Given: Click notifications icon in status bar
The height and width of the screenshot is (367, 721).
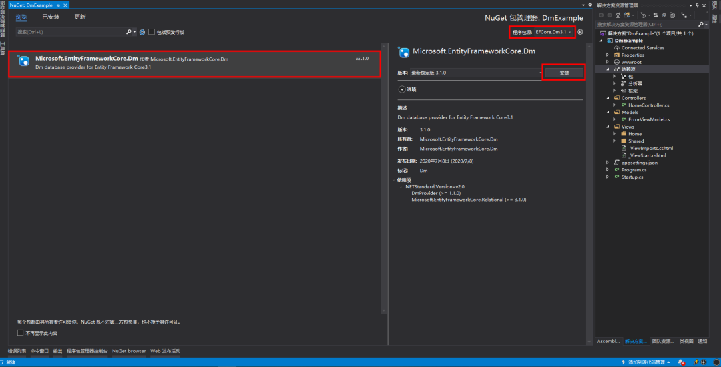Looking at the screenshot, I should pos(682,362).
